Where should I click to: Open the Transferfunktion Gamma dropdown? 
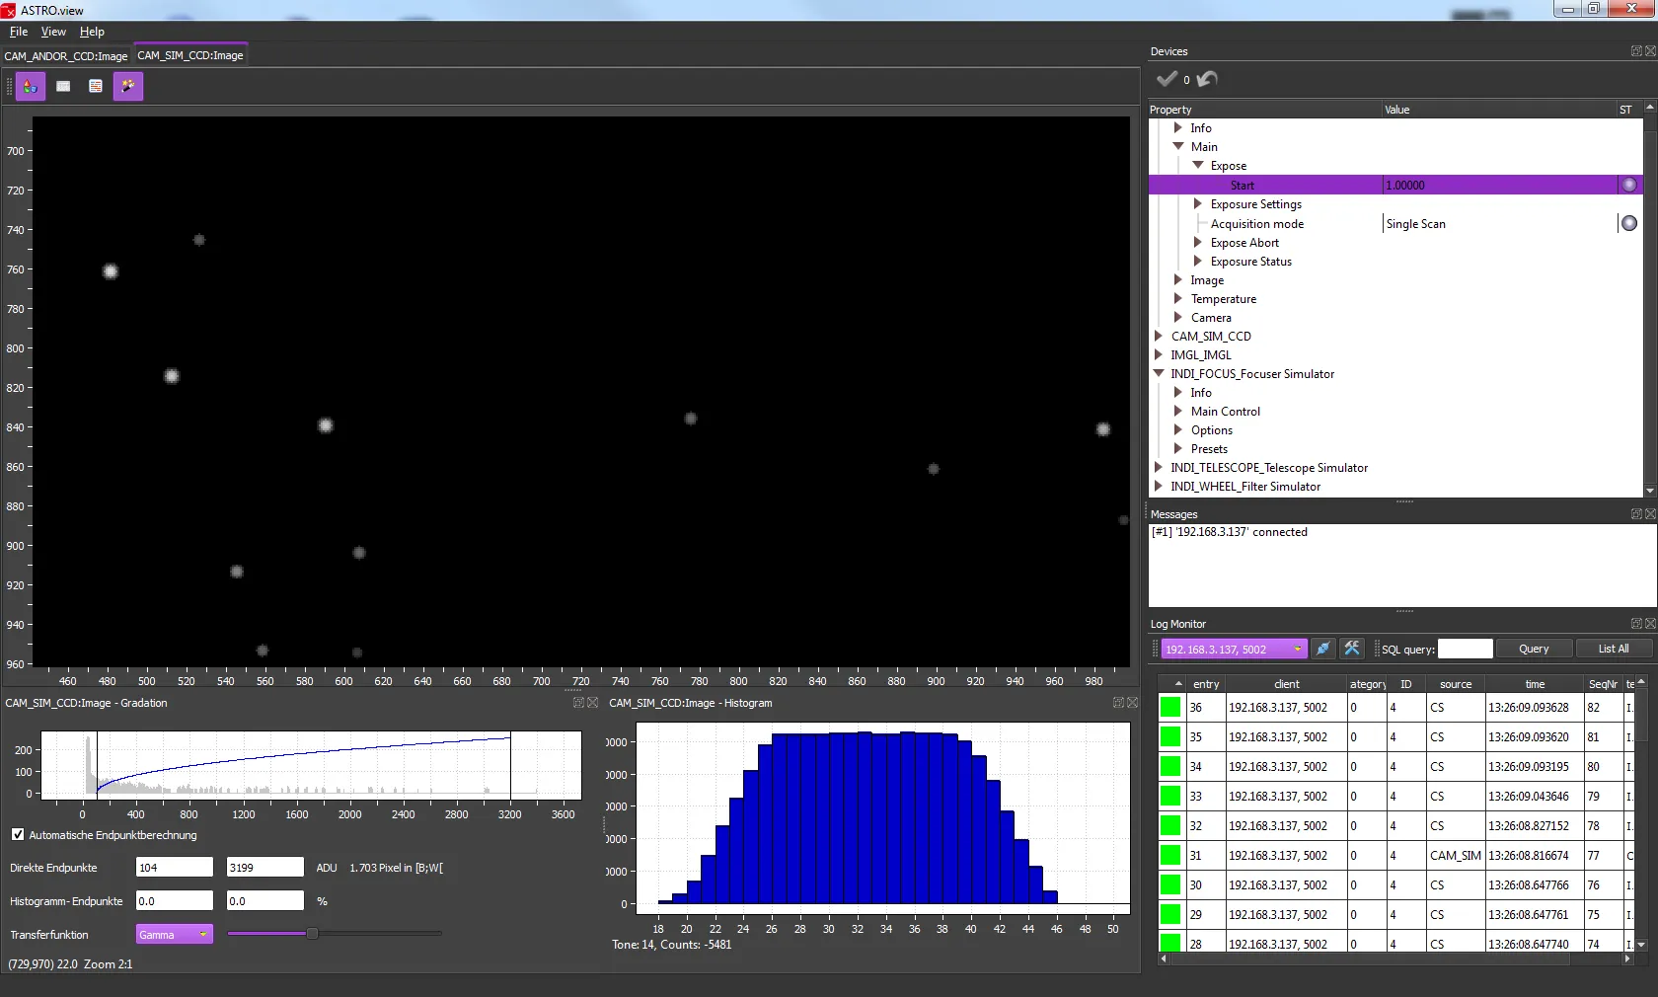pyautogui.click(x=175, y=935)
